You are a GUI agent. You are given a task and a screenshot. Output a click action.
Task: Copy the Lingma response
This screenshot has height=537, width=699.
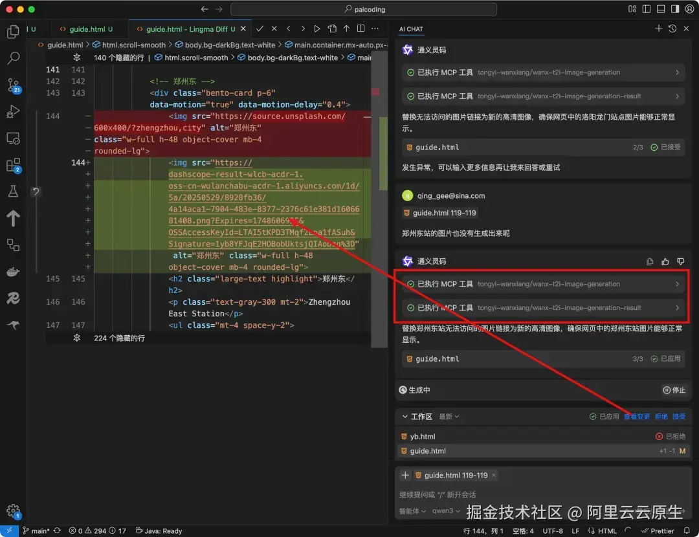650,261
